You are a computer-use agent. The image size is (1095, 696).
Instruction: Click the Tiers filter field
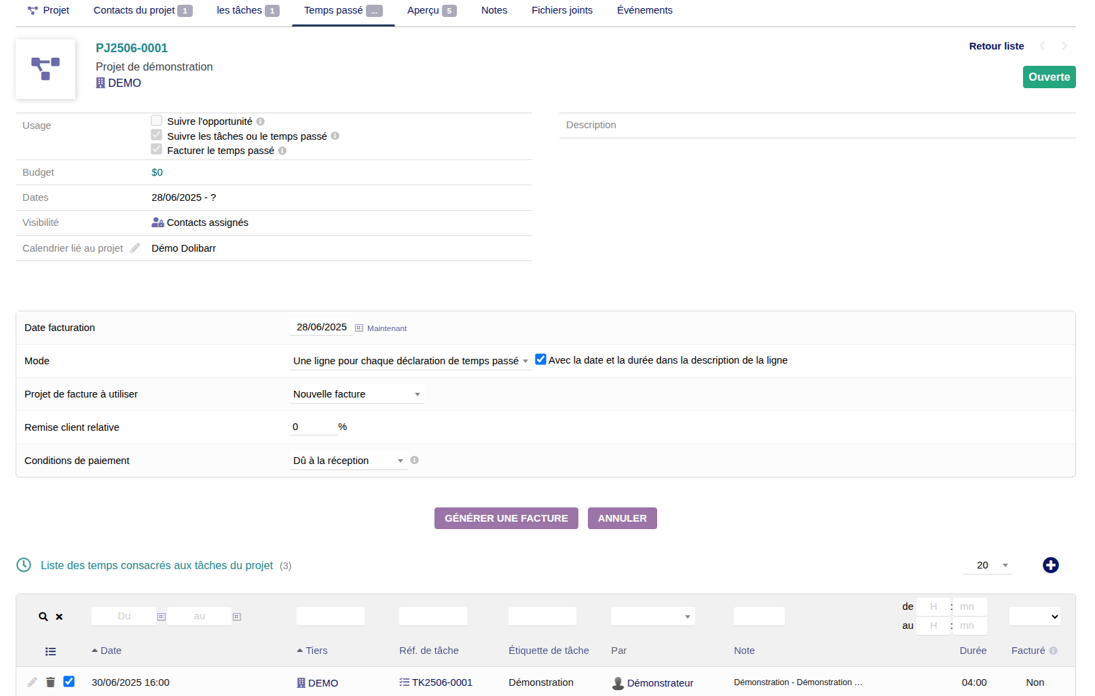(331, 616)
